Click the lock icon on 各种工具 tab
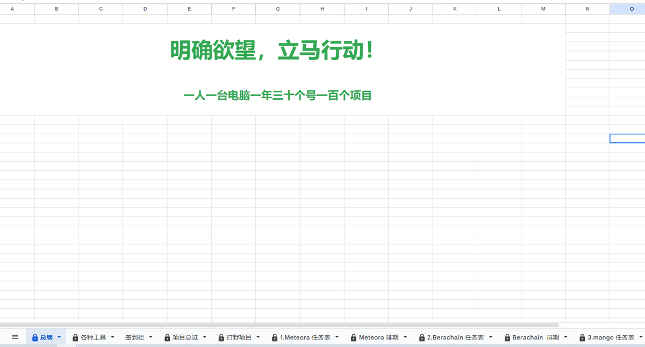The width and height of the screenshot is (645, 347). pyautogui.click(x=75, y=337)
